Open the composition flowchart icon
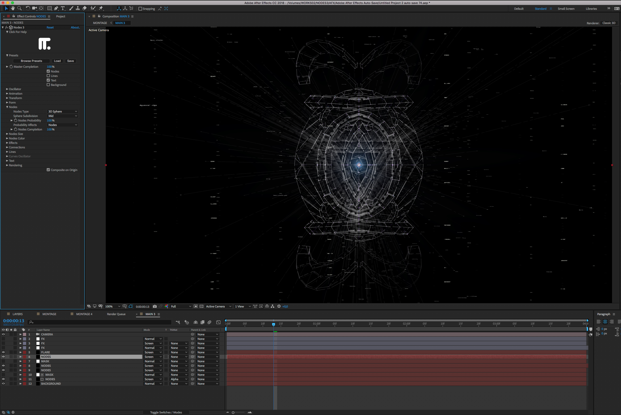This screenshot has height=415, width=621. pyautogui.click(x=272, y=306)
